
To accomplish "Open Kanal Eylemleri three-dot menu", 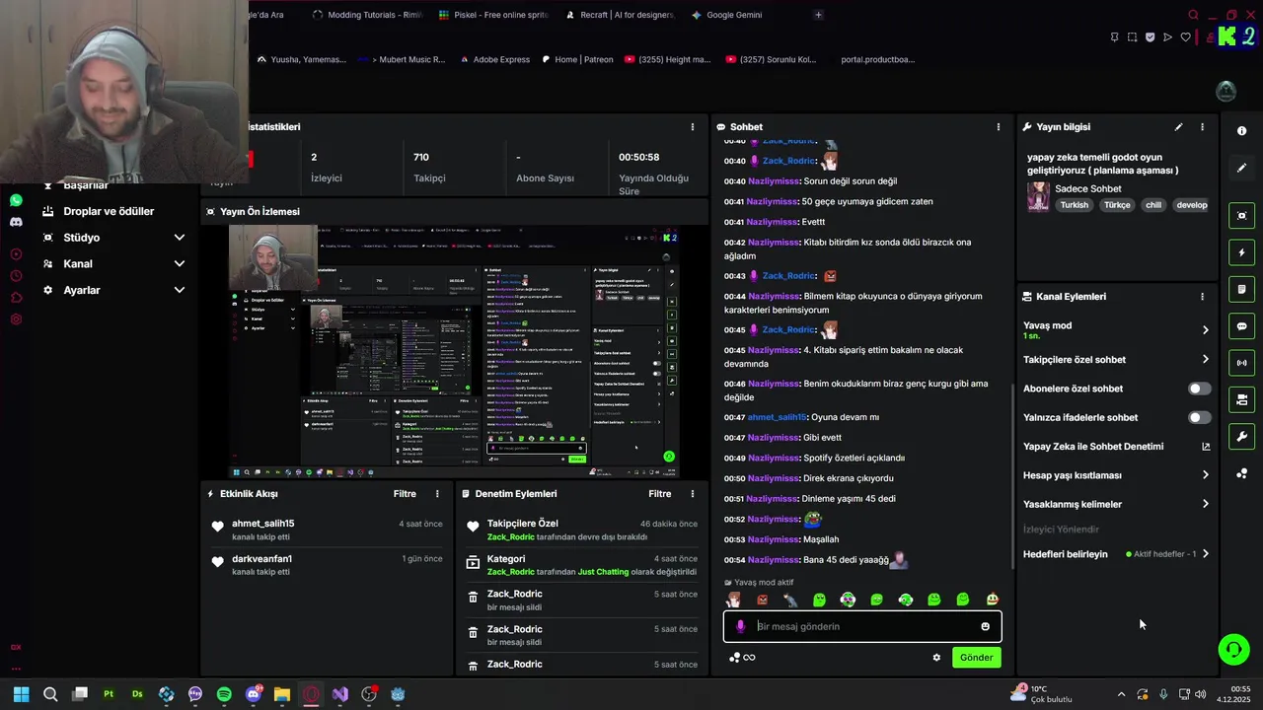I will (x=1202, y=297).
